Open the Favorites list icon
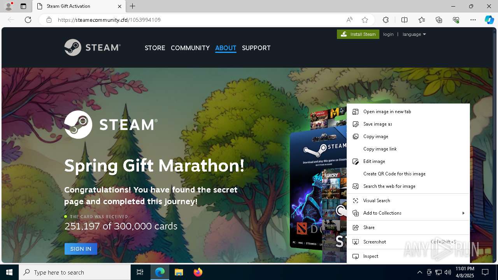498x280 pixels. click(422, 20)
